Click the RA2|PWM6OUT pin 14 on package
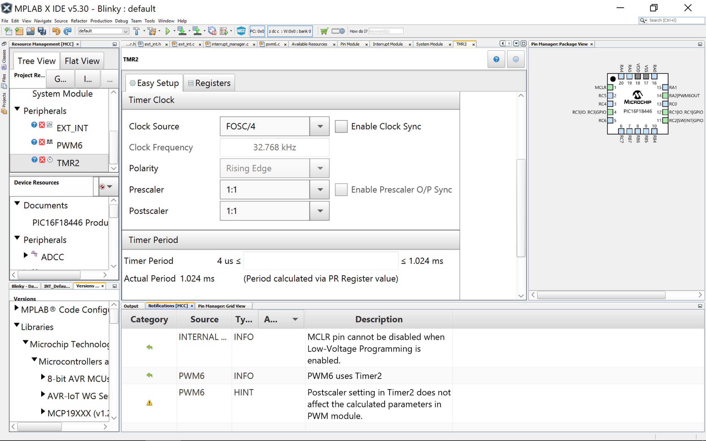 coord(665,95)
